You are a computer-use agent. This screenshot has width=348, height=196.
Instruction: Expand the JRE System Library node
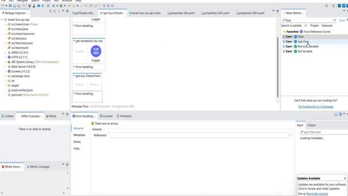5,62
